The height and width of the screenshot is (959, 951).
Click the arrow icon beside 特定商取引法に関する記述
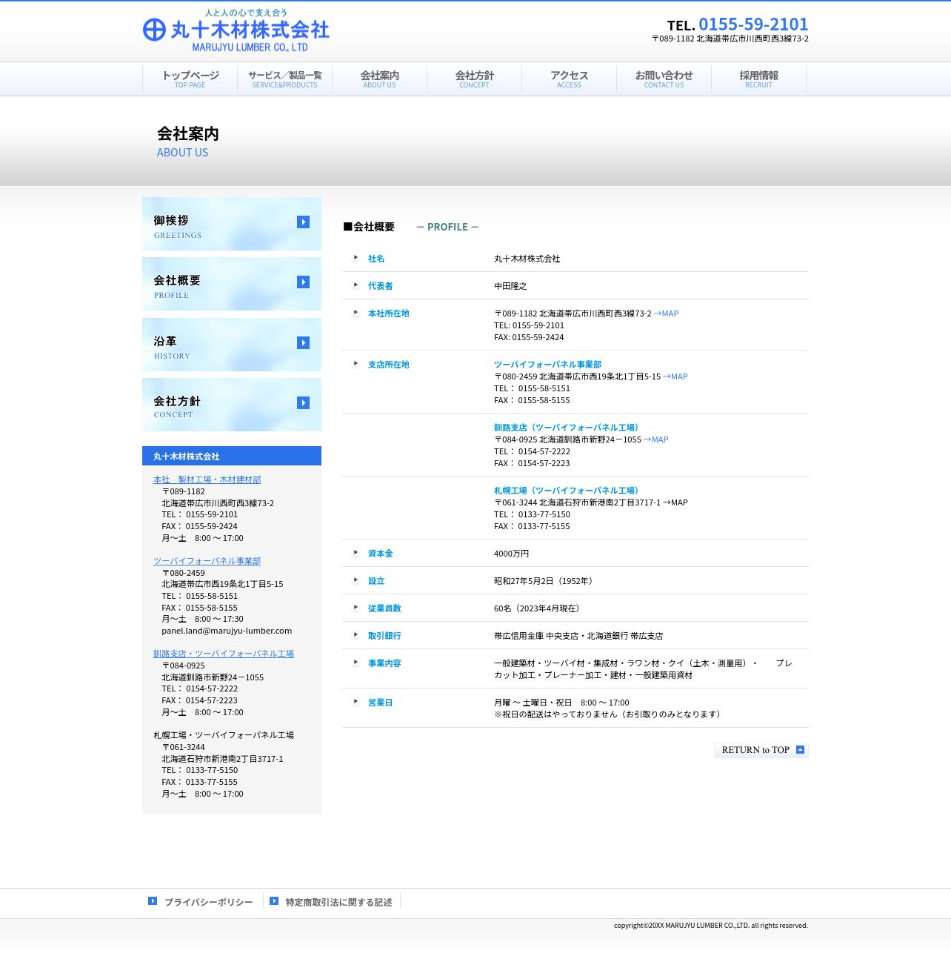274,901
